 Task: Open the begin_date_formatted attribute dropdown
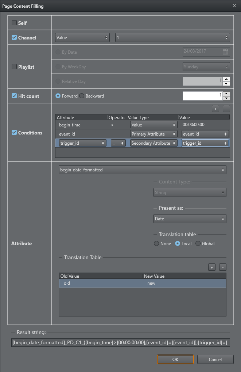pos(142,170)
